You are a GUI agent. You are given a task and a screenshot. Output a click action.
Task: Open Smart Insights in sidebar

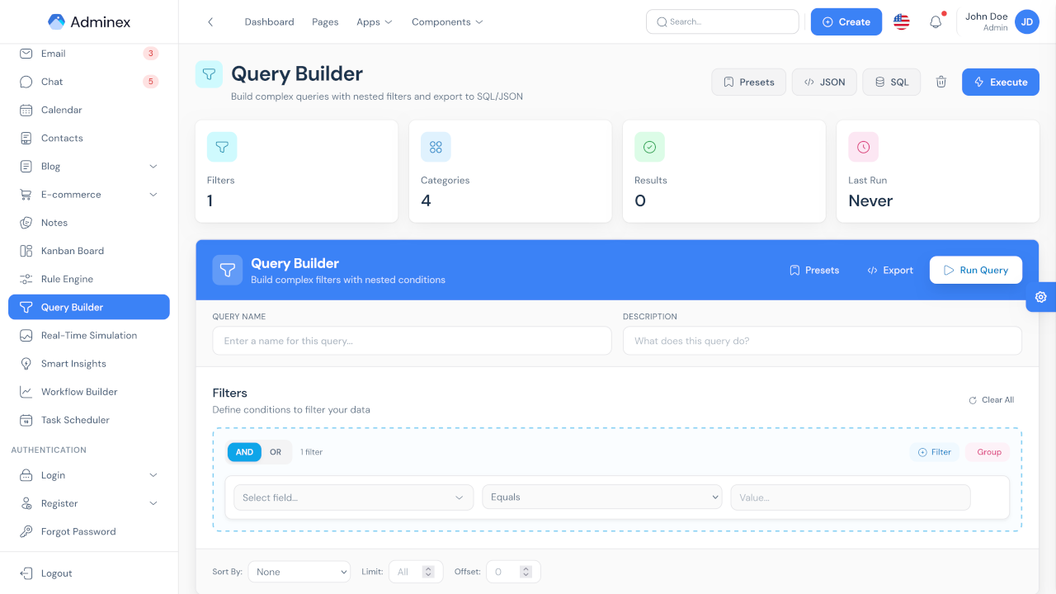(89, 364)
